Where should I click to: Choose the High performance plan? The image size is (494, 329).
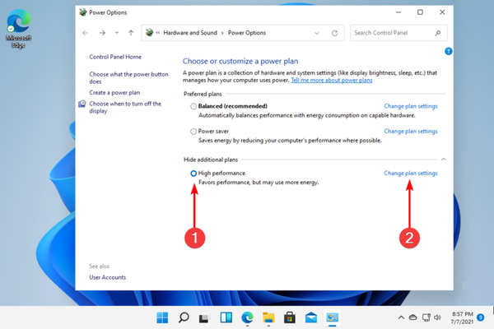pyautogui.click(x=193, y=174)
